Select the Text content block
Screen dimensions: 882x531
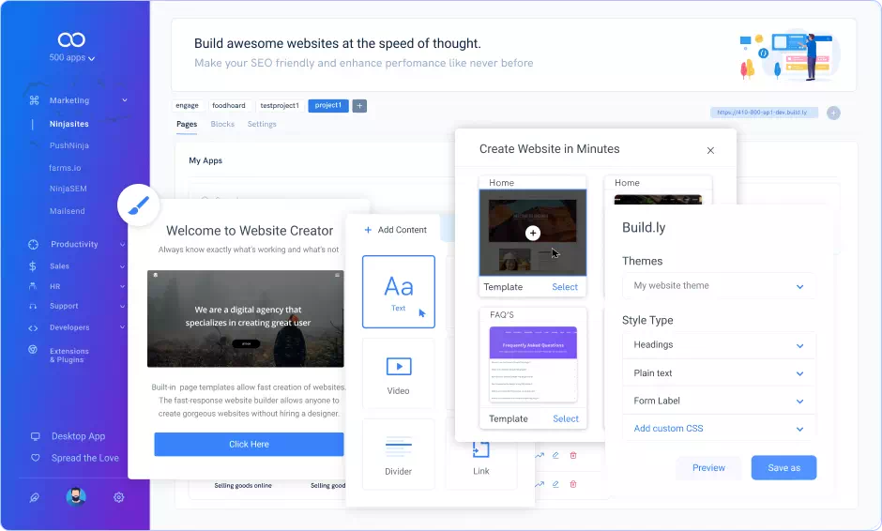click(399, 291)
